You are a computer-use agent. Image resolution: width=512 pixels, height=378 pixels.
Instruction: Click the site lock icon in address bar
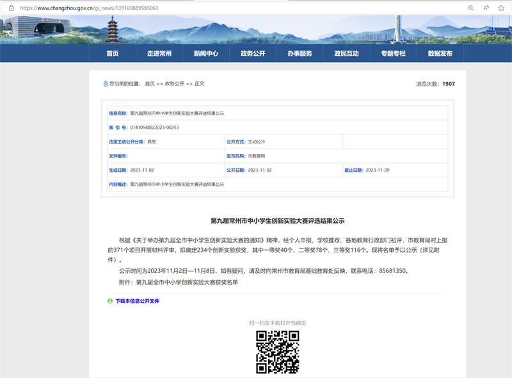click(x=12, y=8)
